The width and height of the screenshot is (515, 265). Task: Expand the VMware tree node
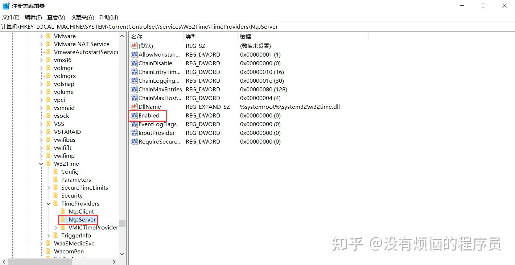pos(41,36)
